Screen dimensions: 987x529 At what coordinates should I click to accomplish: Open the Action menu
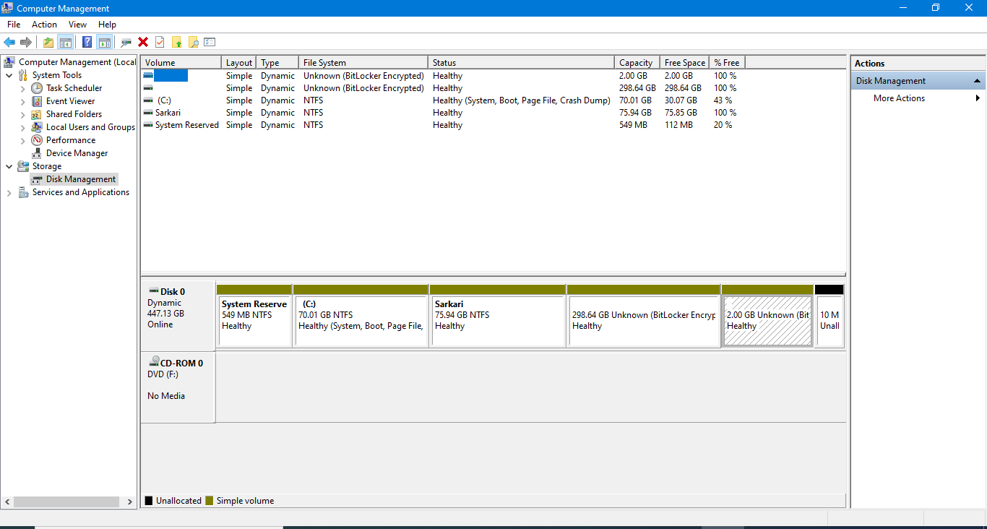click(44, 25)
